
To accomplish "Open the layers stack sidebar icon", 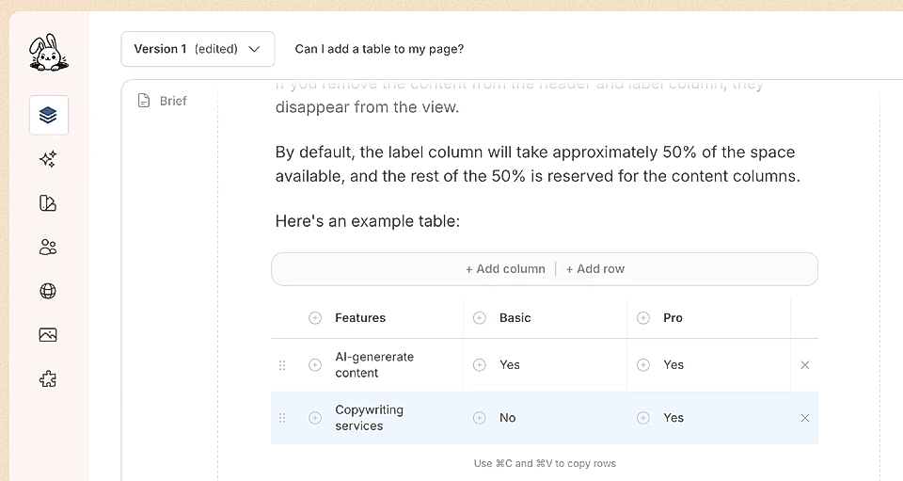I will (x=48, y=115).
